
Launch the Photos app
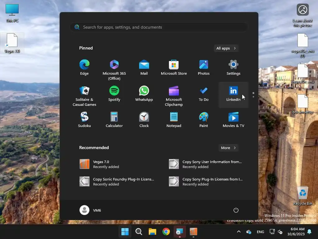[x=204, y=68]
